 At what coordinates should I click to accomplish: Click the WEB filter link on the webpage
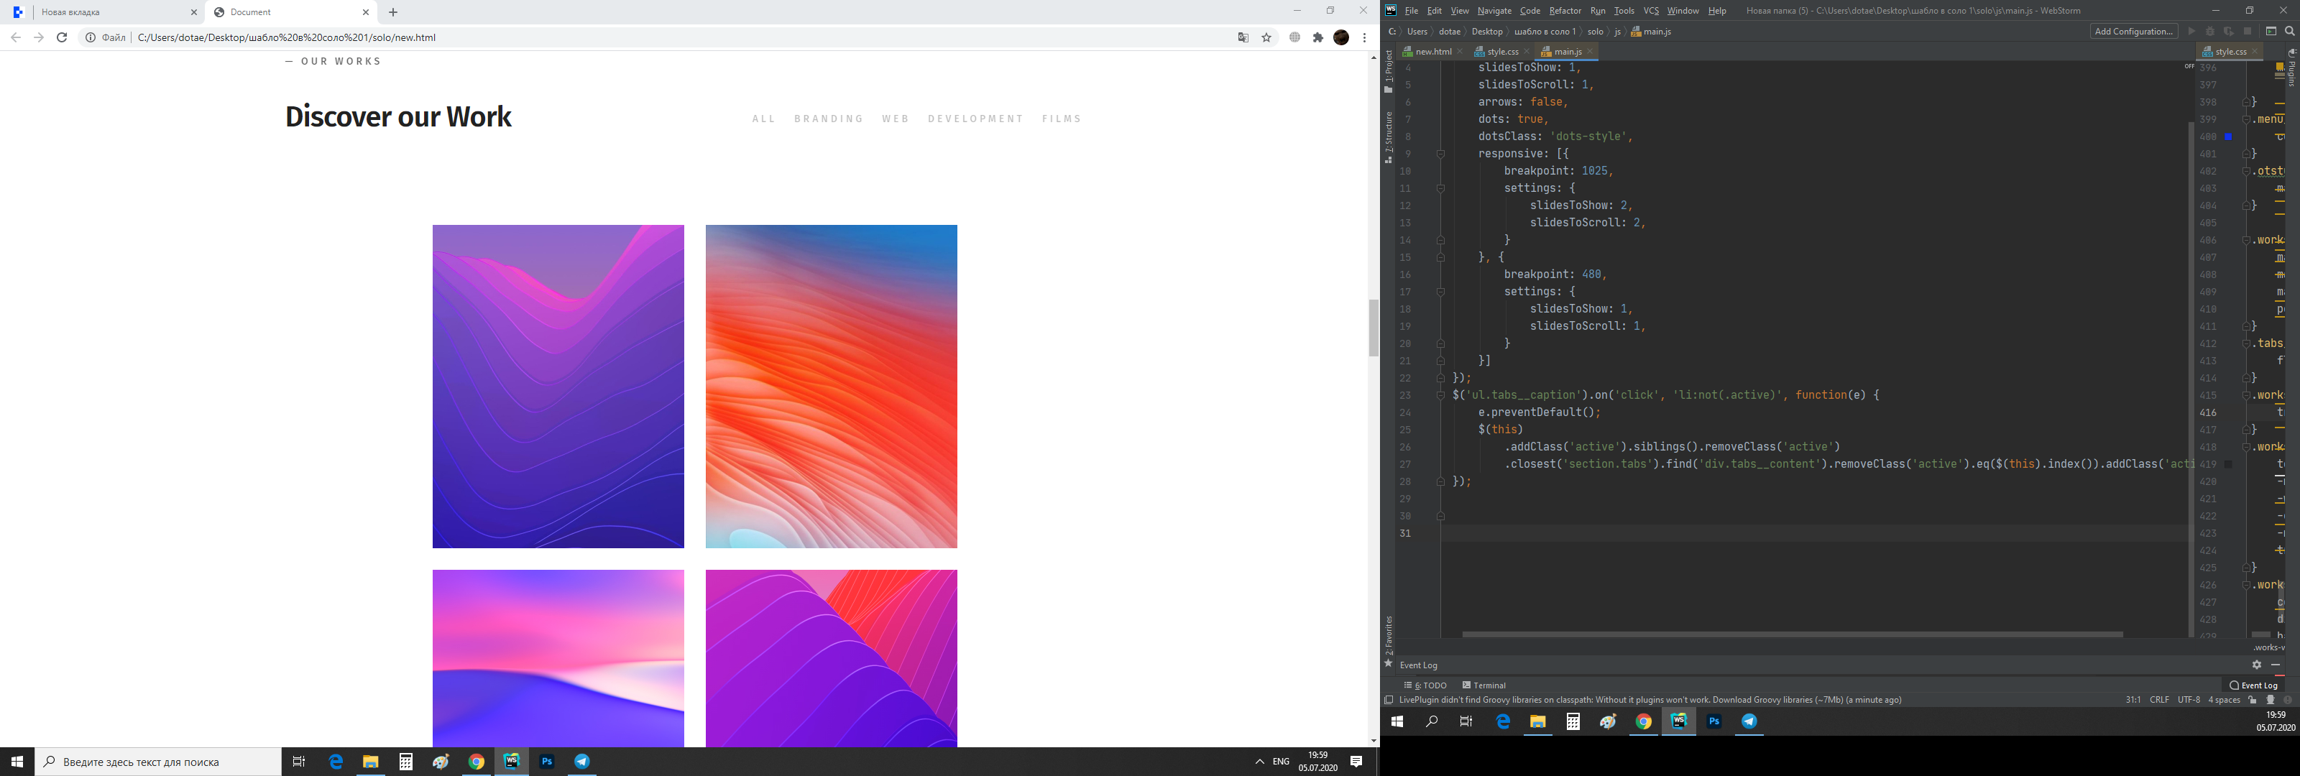click(896, 119)
